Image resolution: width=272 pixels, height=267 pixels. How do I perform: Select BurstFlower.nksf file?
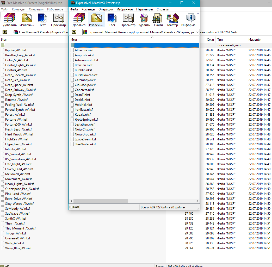click(x=86, y=75)
